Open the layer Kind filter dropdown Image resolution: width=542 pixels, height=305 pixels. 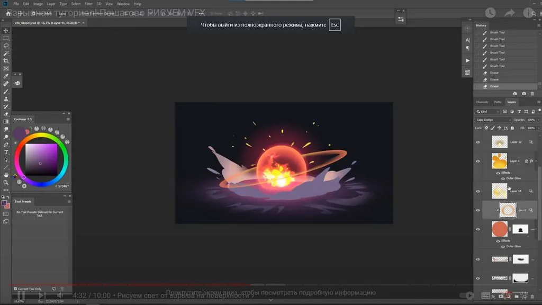(x=487, y=112)
